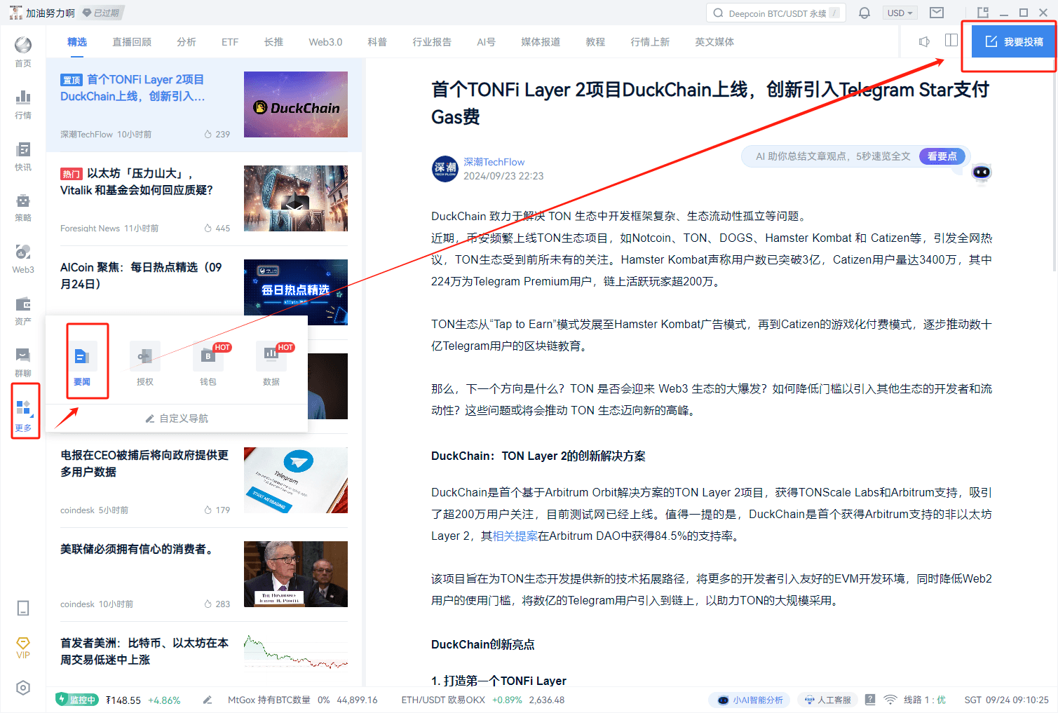
Task: Open the 相关提案 hyperlink in article
Action: coord(515,536)
